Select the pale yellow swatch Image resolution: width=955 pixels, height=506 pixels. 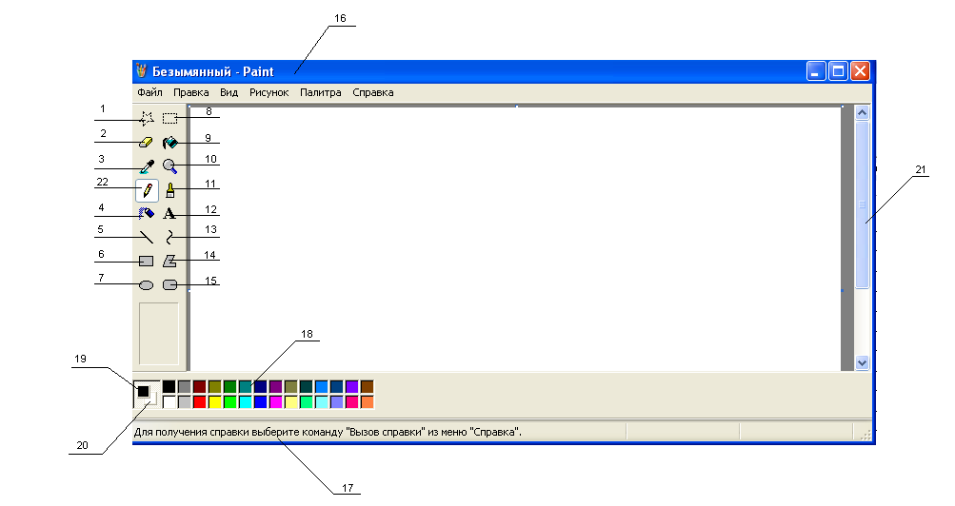click(x=290, y=402)
